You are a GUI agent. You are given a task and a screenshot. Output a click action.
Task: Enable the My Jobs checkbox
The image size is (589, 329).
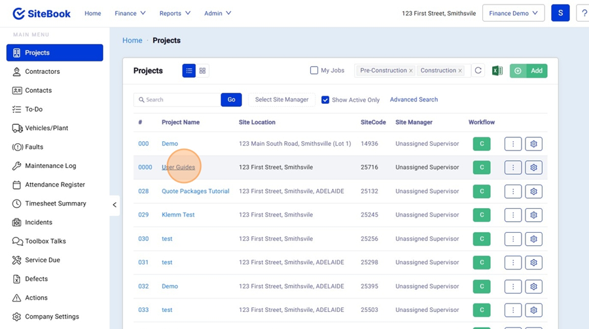314,71
